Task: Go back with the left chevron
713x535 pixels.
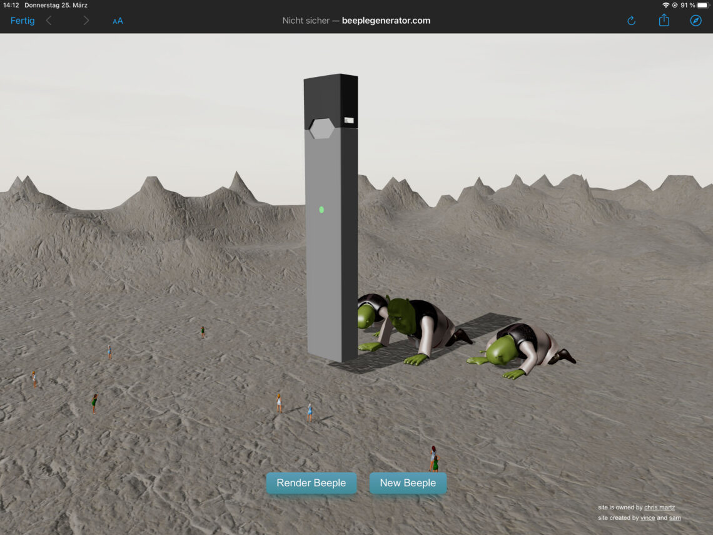Action: (x=49, y=21)
